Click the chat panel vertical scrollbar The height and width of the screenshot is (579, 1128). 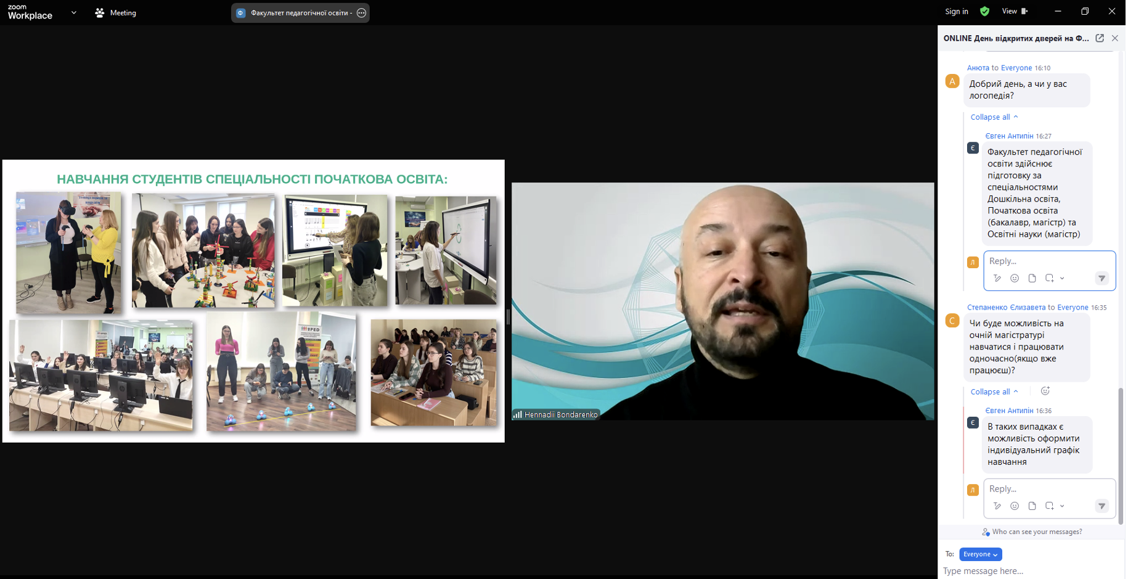coord(1120,455)
